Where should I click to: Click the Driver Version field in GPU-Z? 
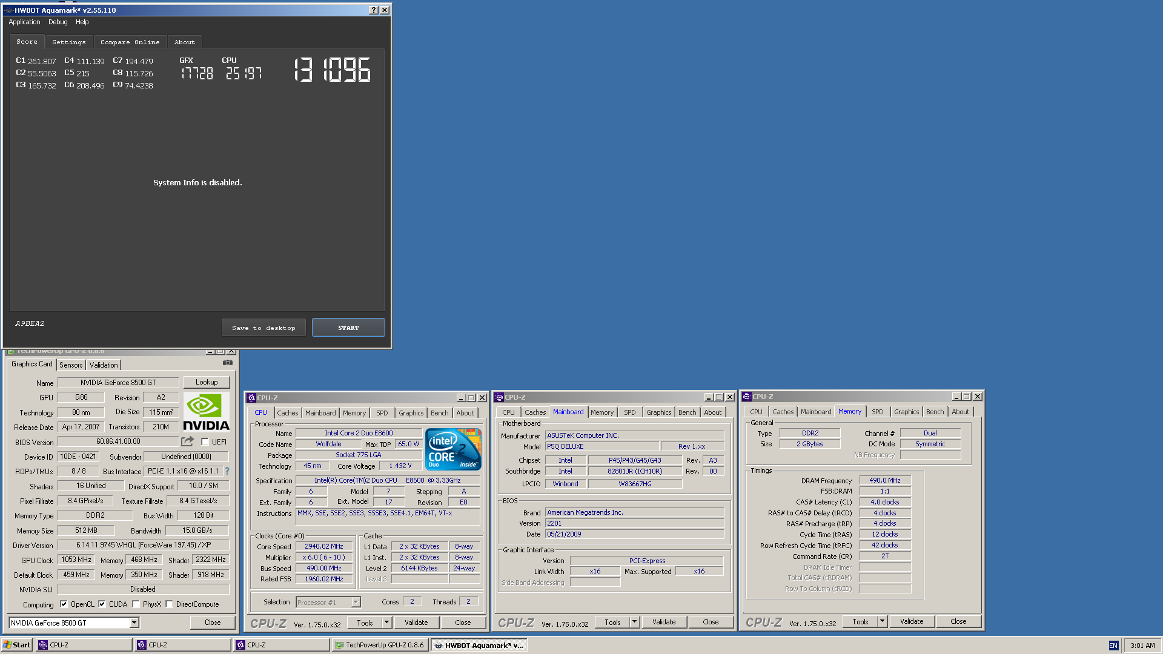144,545
